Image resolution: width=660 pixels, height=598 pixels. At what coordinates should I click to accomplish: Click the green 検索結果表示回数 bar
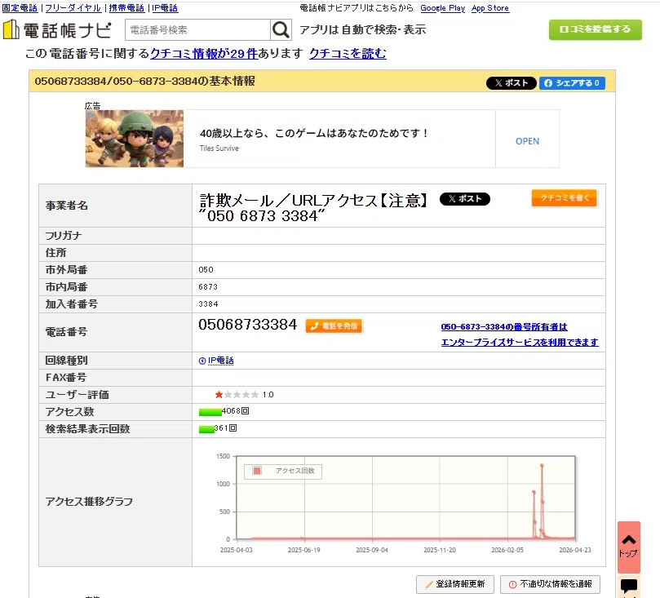click(x=206, y=429)
